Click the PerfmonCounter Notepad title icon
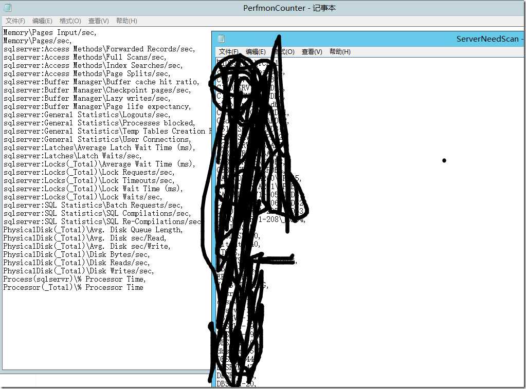 7,8
